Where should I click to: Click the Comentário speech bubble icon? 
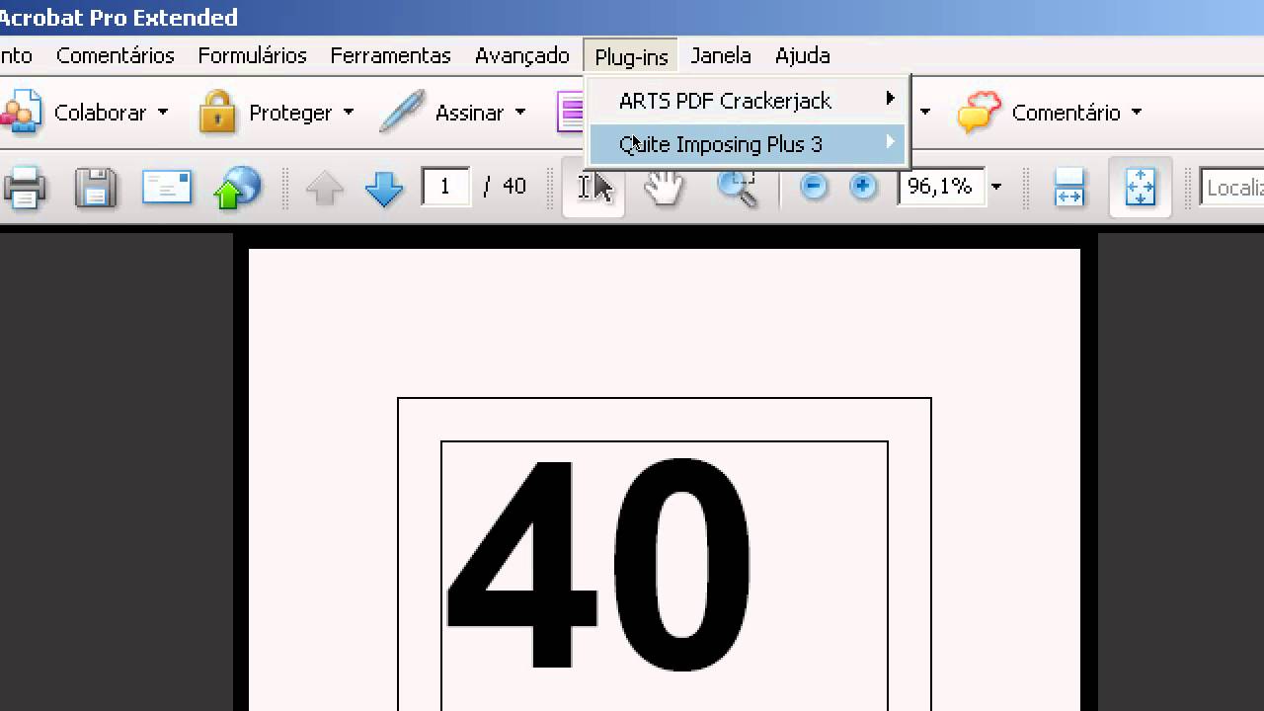point(979,112)
